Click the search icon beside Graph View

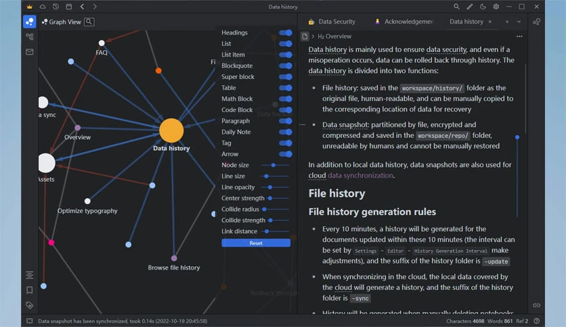(89, 22)
